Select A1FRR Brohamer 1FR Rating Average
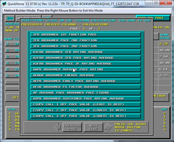Image resolution: width=174 pixels, height=142 pixels. (x=85, y=52)
